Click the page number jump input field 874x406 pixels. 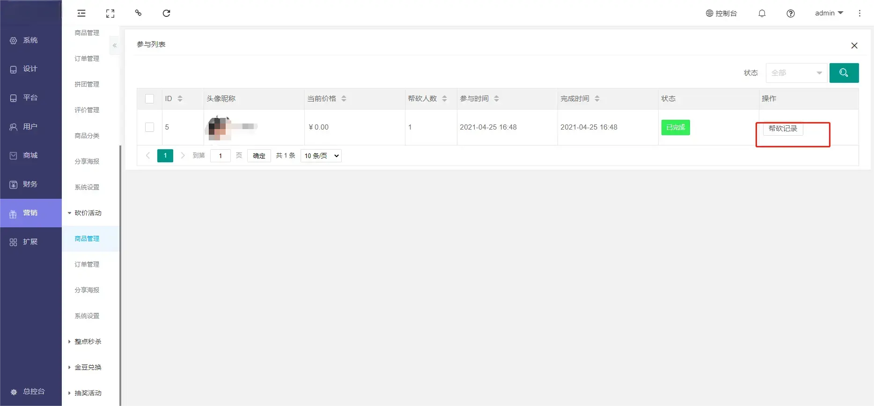click(220, 156)
